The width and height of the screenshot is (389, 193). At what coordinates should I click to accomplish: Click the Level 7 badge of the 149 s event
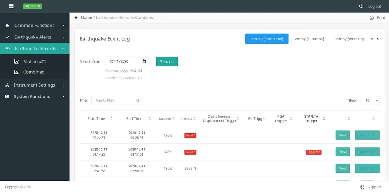pos(190,152)
